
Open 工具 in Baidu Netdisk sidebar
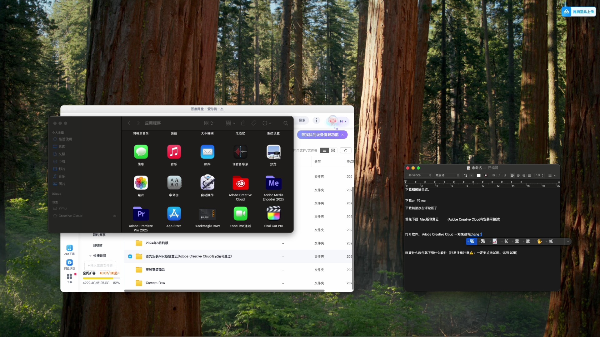[x=69, y=278]
